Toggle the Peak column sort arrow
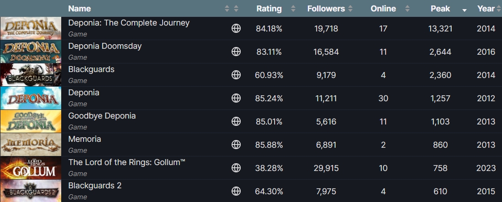The image size is (502, 202). [x=464, y=9]
